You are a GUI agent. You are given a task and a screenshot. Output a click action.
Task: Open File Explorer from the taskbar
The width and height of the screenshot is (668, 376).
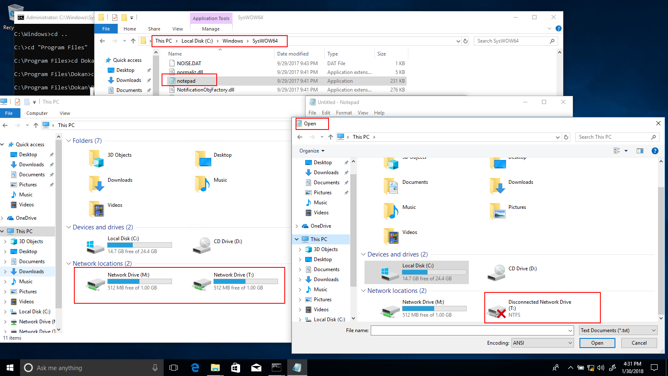point(215,368)
